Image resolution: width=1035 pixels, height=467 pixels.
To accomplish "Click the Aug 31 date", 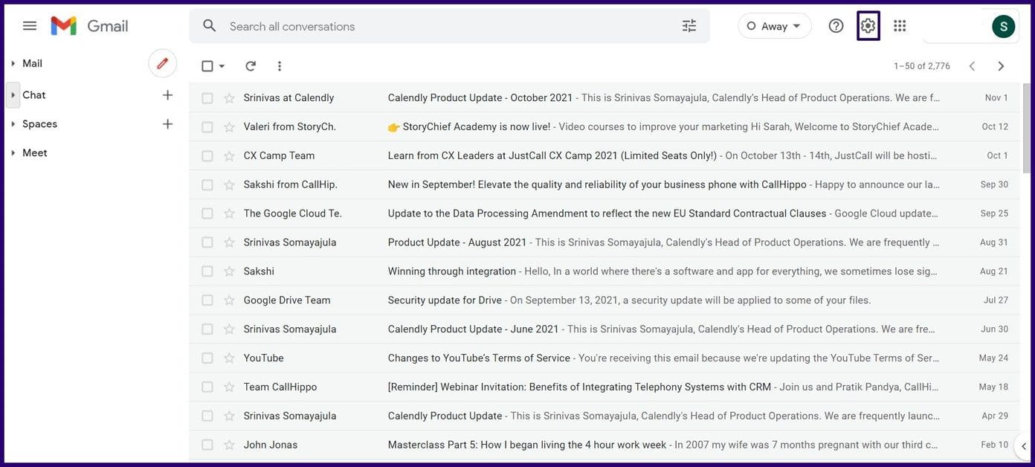I will point(994,242).
